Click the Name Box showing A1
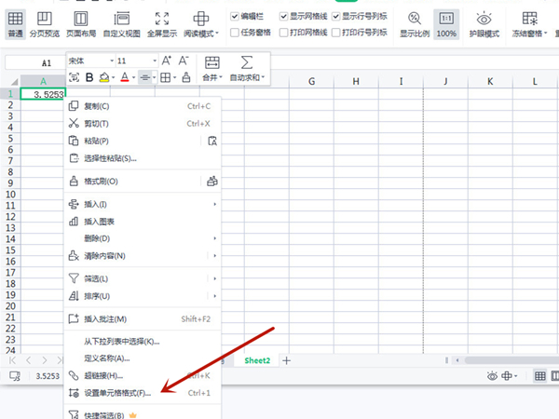 (x=46, y=63)
